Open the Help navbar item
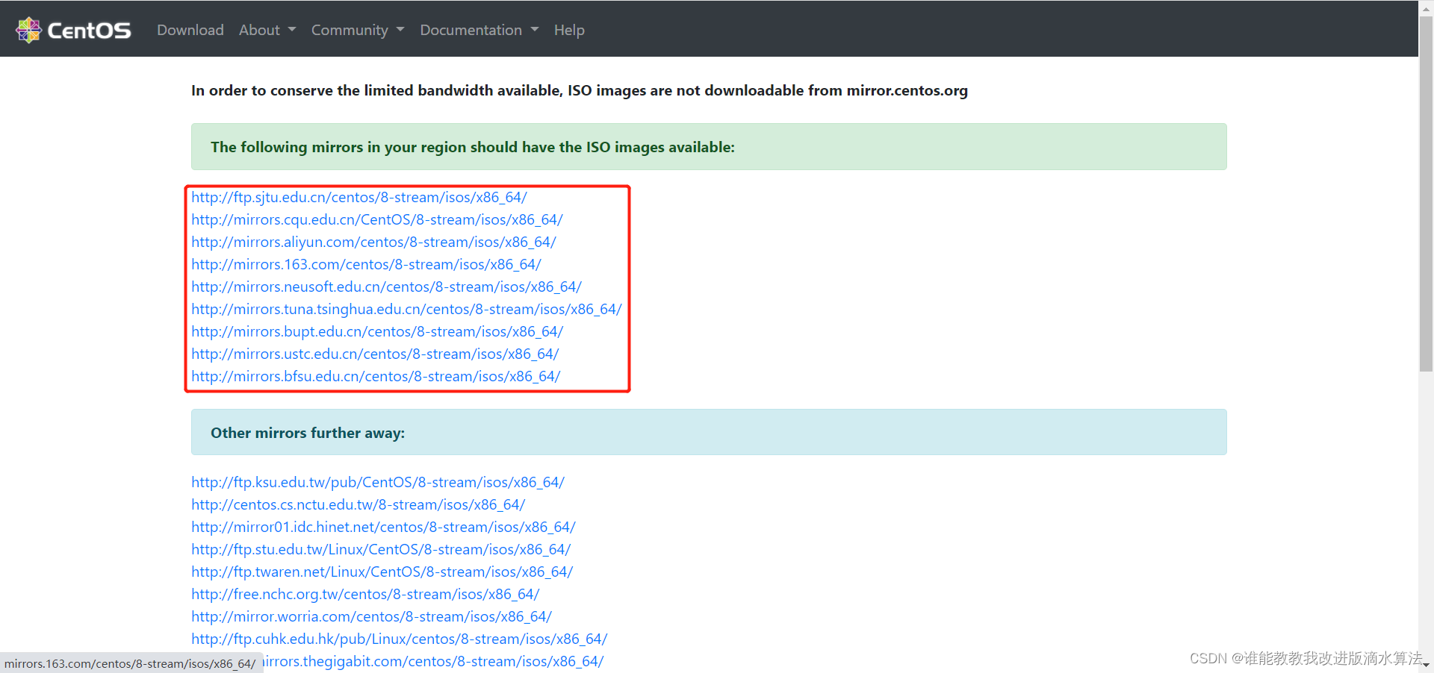This screenshot has height=673, width=1434. tap(569, 30)
